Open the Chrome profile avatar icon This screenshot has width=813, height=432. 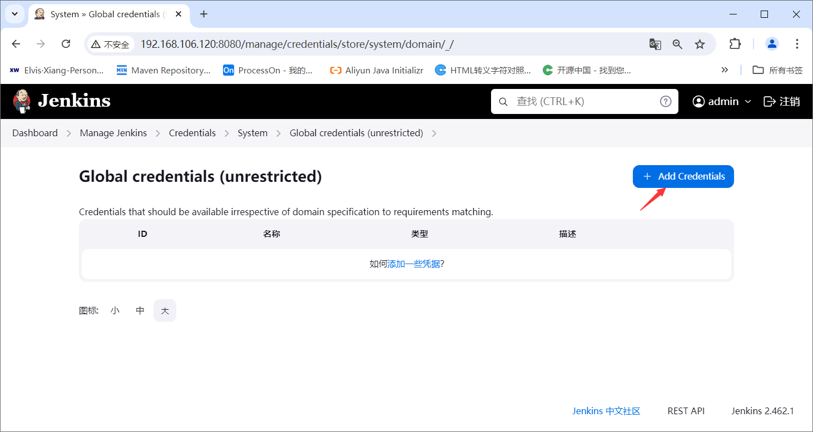click(x=772, y=44)
